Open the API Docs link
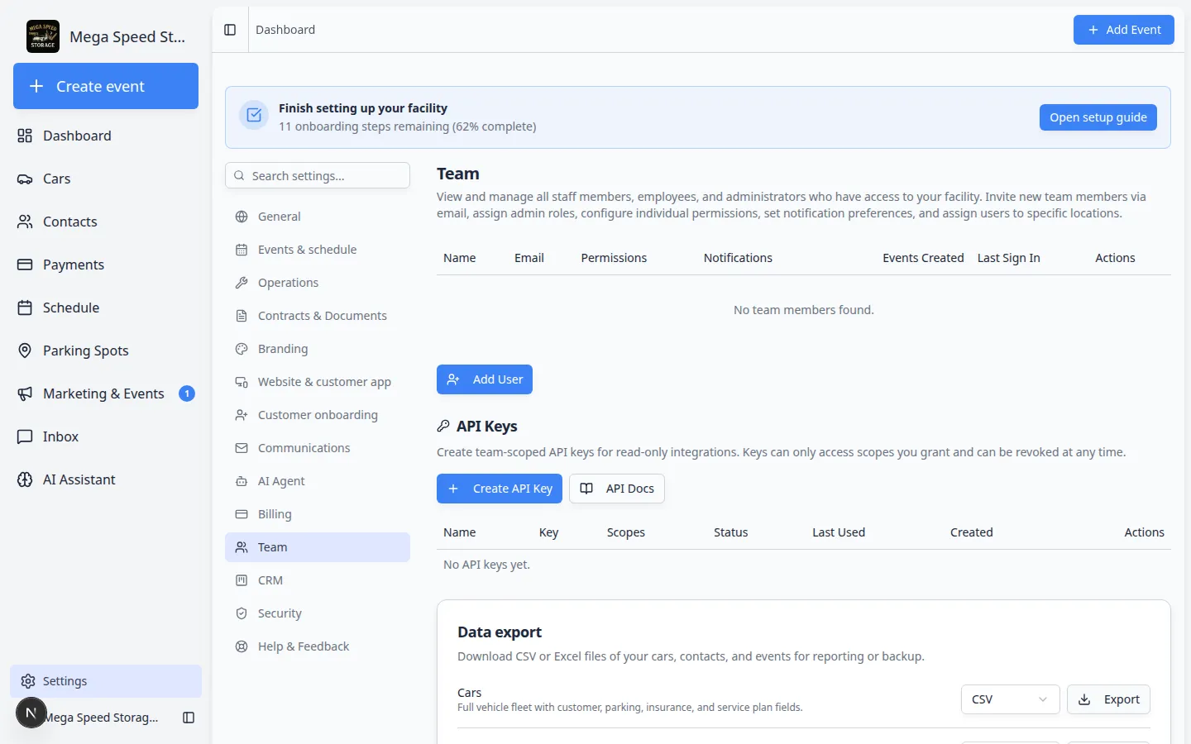 (617, 489)
